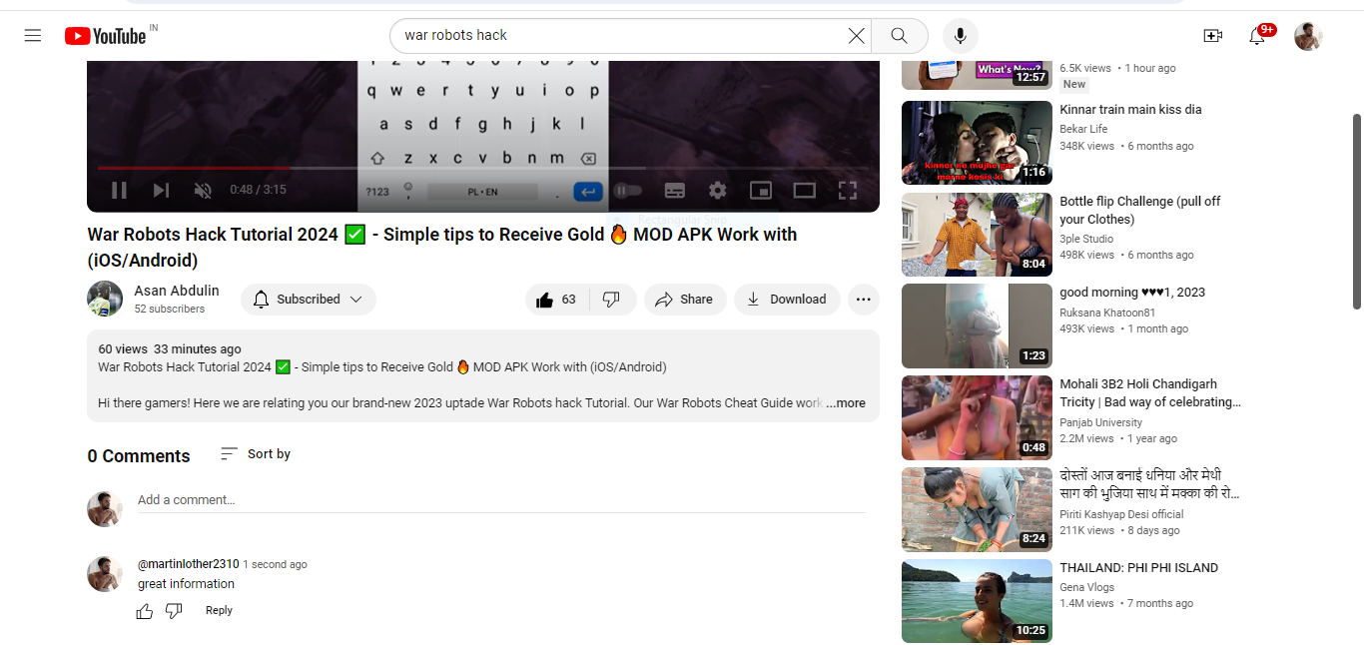Open 3ple Studio channel name
Screen dimensions: 1364x645
coord(1086,239)
